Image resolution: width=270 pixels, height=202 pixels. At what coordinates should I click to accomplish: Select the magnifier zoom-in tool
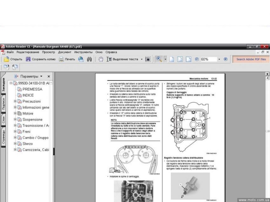159,59
